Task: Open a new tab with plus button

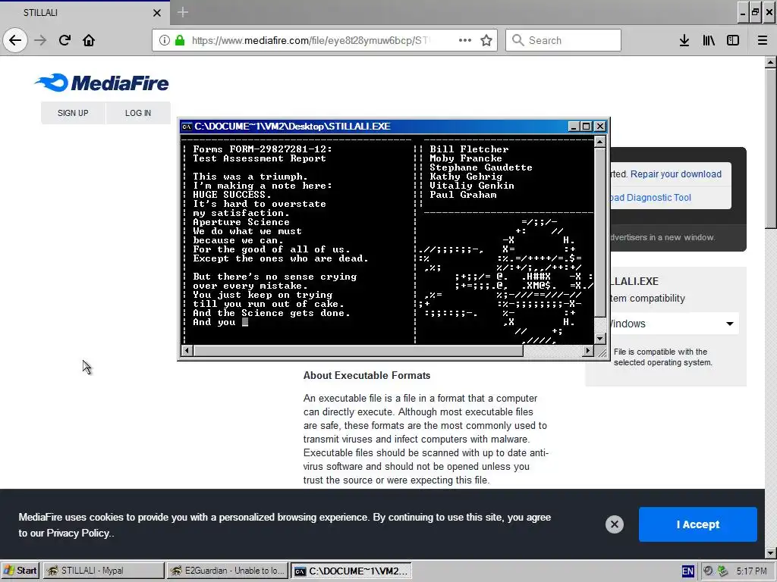Action: [x=182, y=12]
